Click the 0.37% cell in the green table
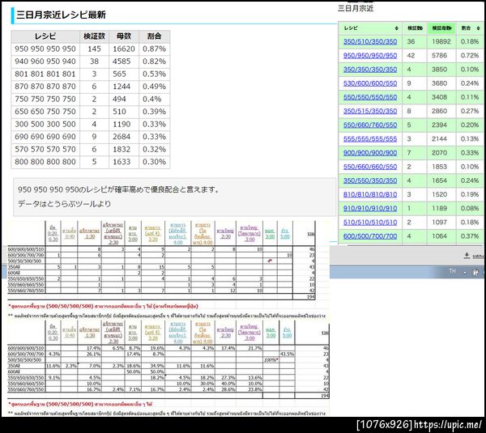Viewport: 486px width, 433px height. click(470, 236)
